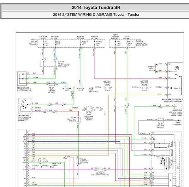
Task: Click the "HOT IN ON OR ACC" header
Action: [43, 37]
